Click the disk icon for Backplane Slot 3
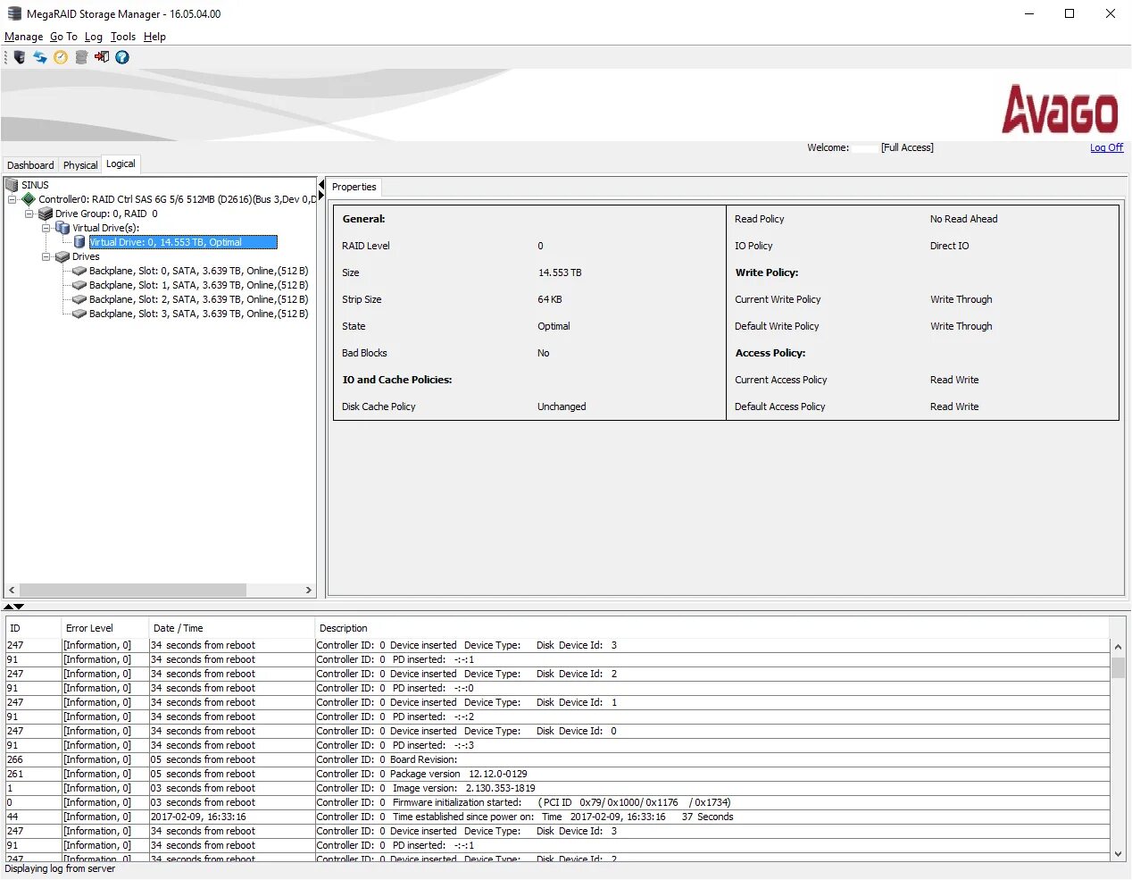 pyautogui.click(x=79, y=314)
